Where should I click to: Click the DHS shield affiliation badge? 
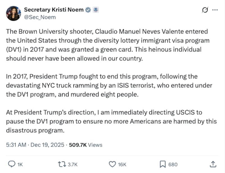tap(96, 9)
